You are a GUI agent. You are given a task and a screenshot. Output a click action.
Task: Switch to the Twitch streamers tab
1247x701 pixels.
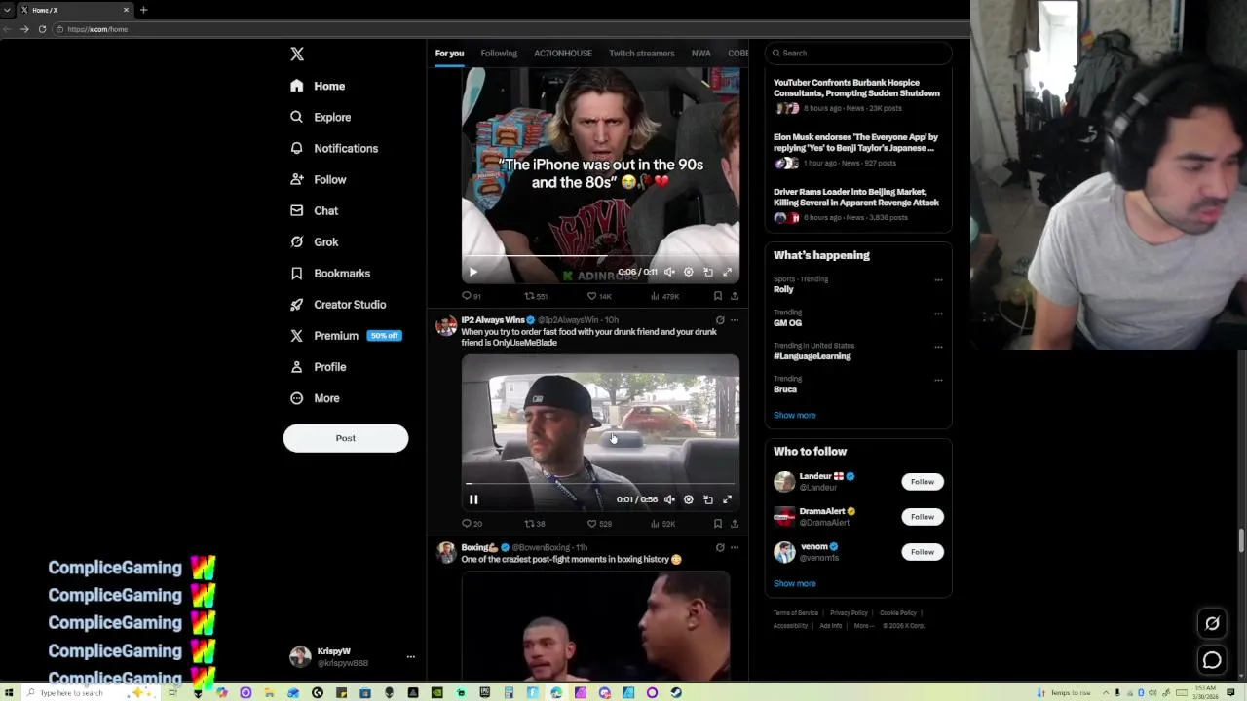pyautogui.click(x=641, y=53)
